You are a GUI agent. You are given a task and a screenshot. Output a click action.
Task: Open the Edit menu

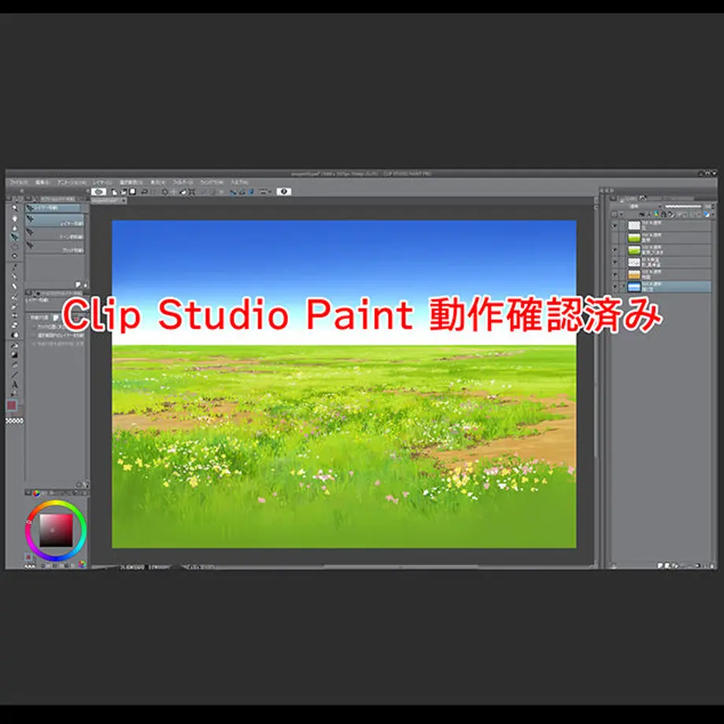pyautogui.click(x=42, y=182)
